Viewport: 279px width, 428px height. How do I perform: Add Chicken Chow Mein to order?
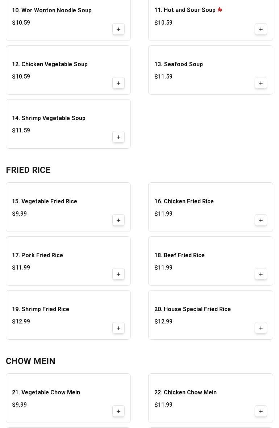(x=261, y=411)
